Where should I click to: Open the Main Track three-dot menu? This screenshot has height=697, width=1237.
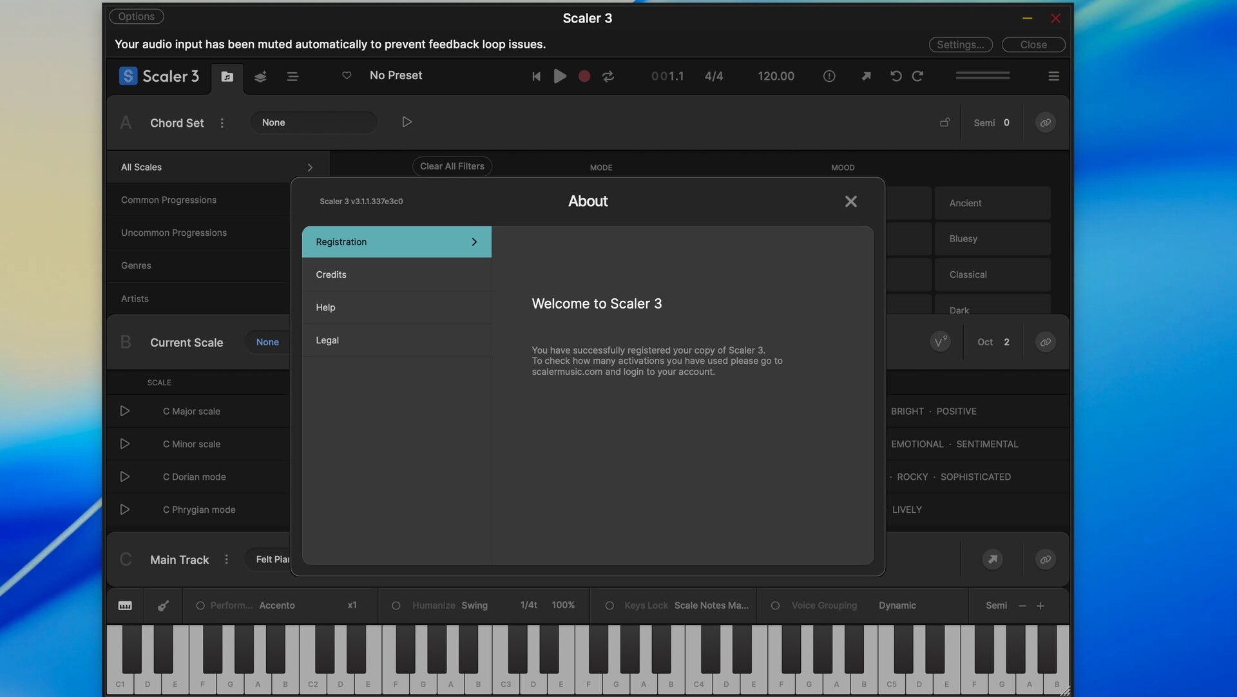coord(226,559)
